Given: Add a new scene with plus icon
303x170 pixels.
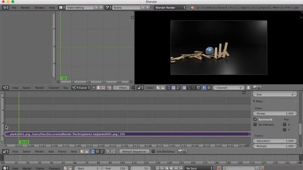Looking at the screenshot, I should click(143, 8).
